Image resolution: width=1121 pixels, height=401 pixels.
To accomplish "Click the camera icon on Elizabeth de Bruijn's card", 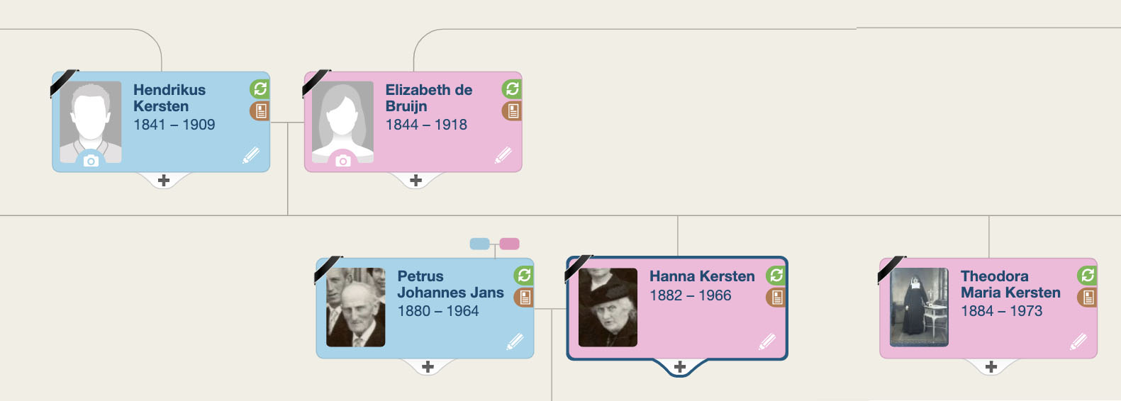I will tap(343, 161).
